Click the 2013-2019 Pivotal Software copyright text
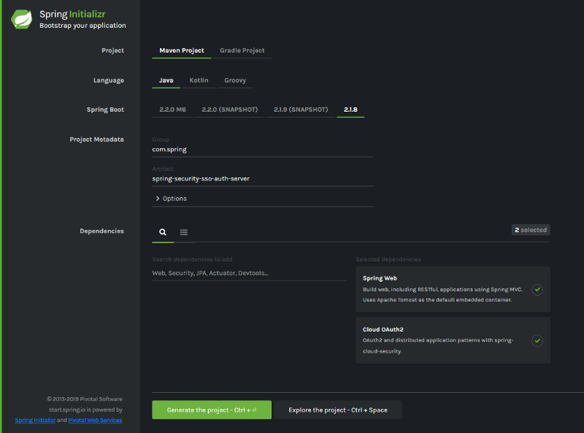The width and height of the screenshot is (584, 433). click(85, 399)
